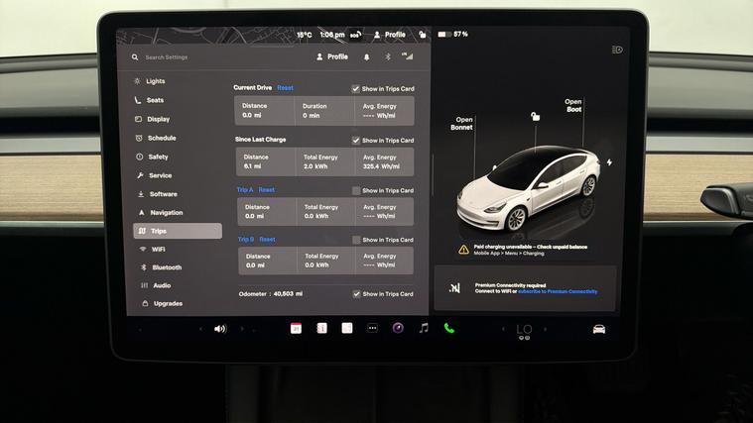
Task: Reset Trip A counter
Action: [x=267, y=190]
